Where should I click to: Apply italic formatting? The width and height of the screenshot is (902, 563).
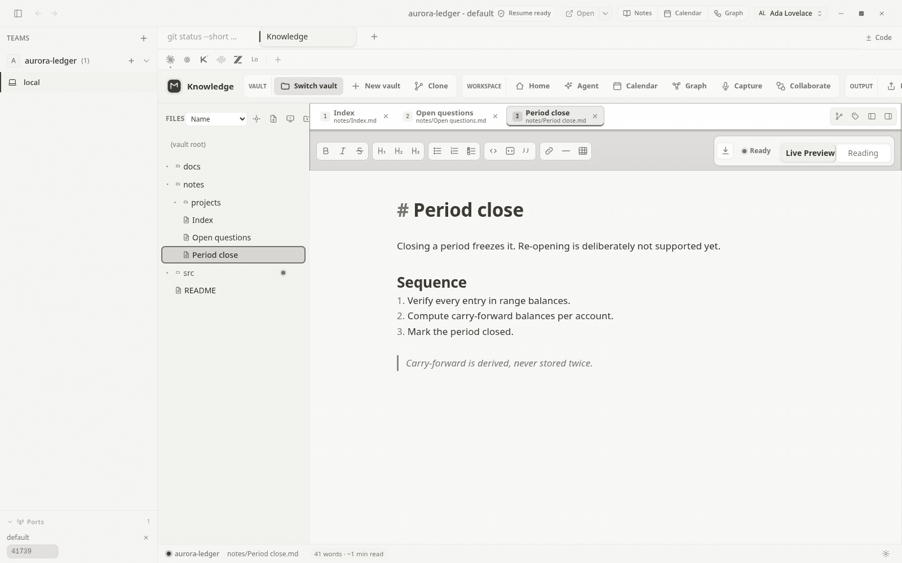(343, 151)
